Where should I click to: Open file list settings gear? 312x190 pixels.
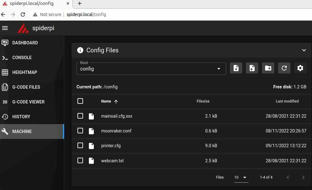pyautogui.click(x=300, y=68)
